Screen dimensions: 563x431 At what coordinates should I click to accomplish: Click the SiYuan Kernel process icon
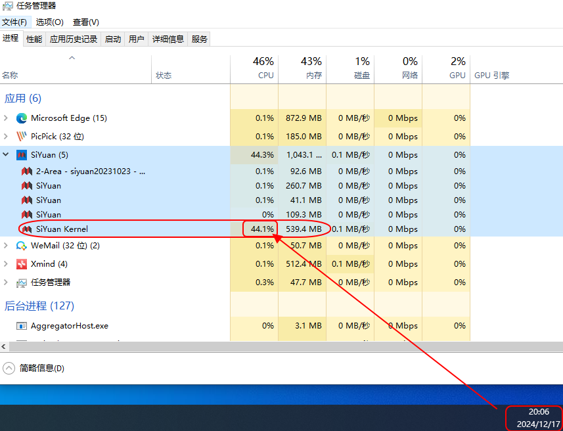(27, 229)
